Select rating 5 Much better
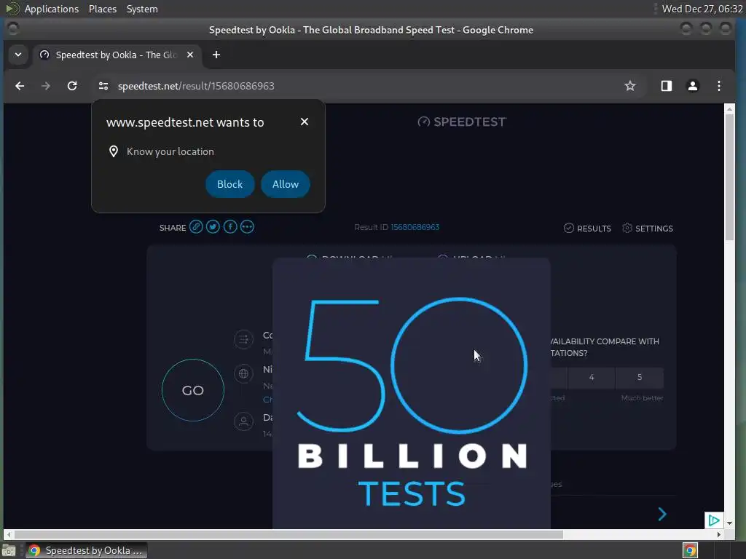Screen dimensions: 746x559 tap(640, 378)
